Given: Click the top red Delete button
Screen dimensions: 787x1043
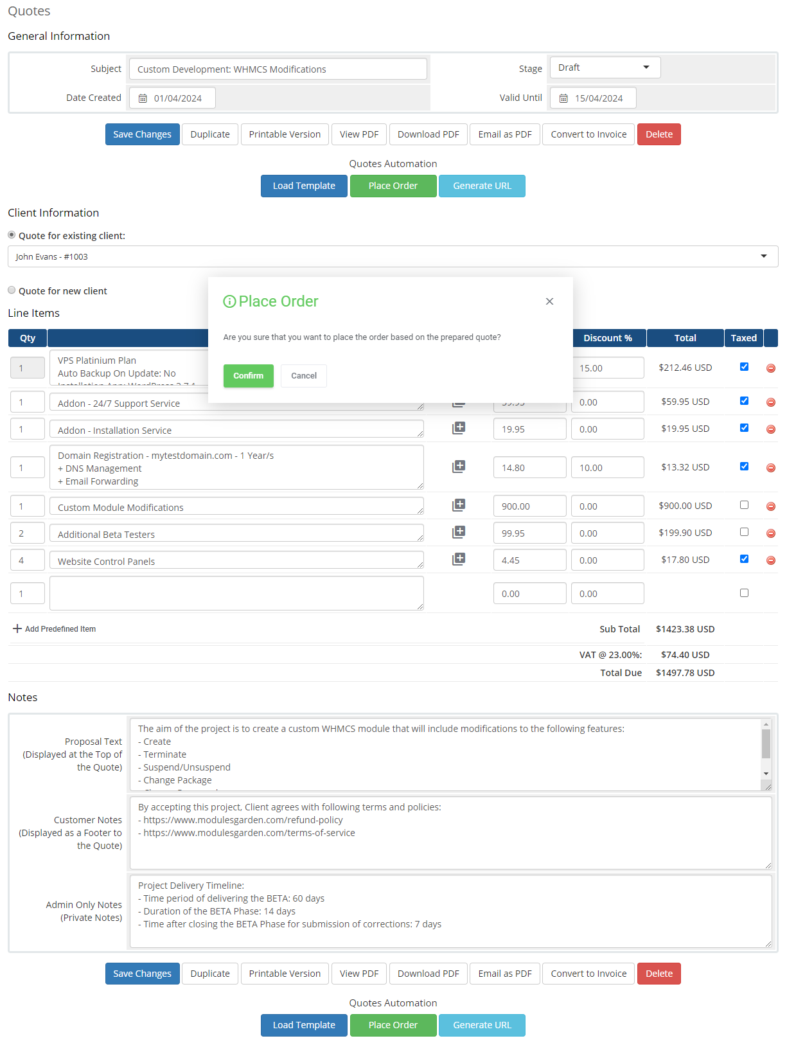Looking at the screenshot, I should [x=659, y=134].
